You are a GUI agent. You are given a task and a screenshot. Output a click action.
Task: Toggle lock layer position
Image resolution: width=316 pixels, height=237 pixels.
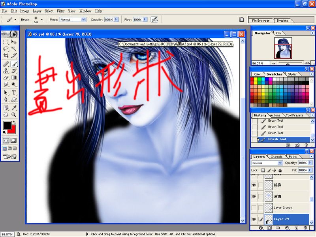[274, 170]
